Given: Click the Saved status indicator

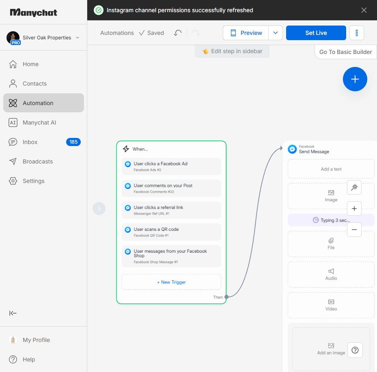Looking at the screenshot, I should [151, 33].
